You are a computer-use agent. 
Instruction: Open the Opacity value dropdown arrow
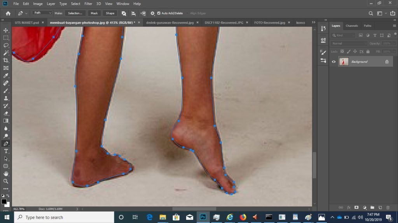394,43
